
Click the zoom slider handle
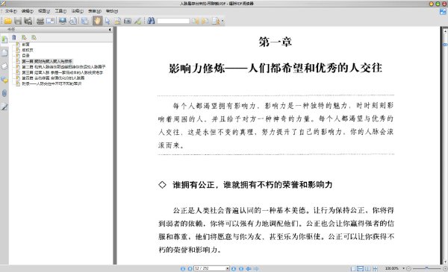click(426, 268)
